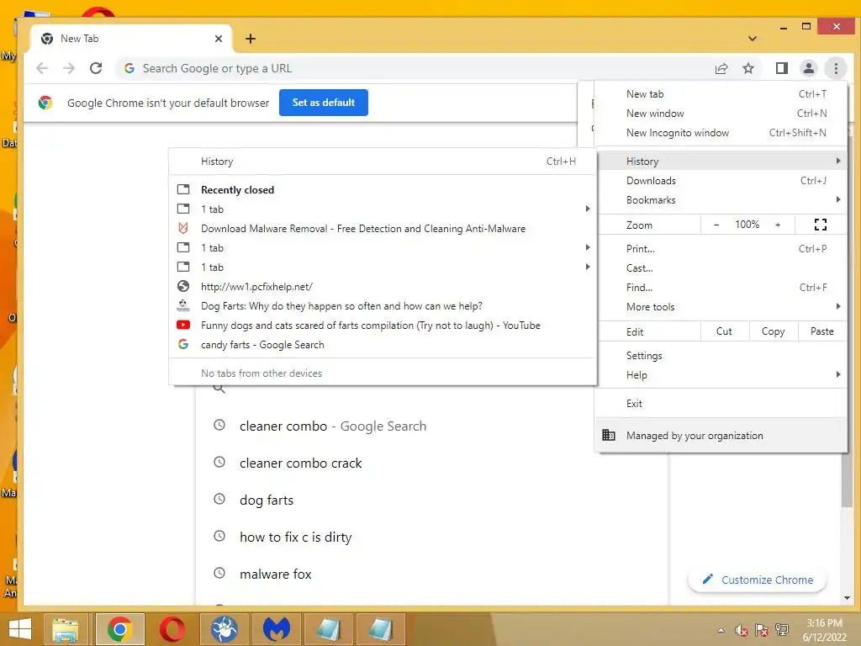The width and height of the screenshot is (861, 646).
Task: Reopen candy farts - Google Search
Action: tap(383, 344)
